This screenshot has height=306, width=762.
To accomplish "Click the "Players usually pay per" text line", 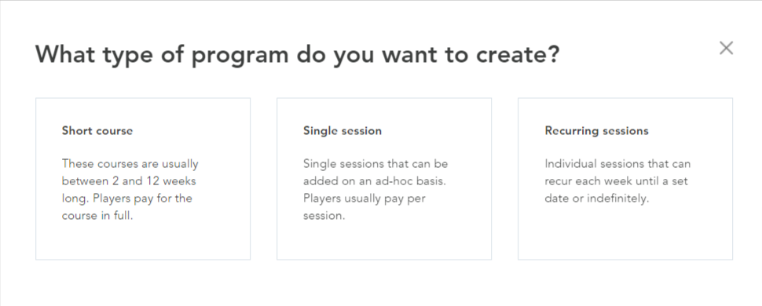I will [x=365, y=199].
